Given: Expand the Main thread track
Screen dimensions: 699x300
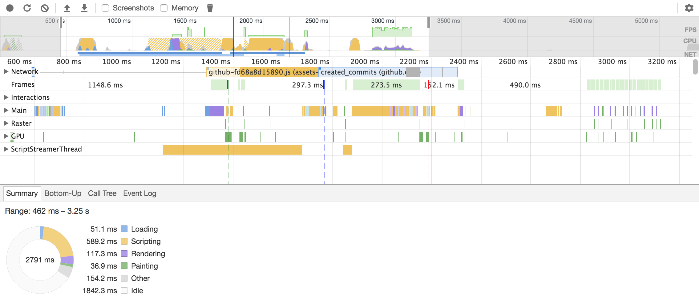Looking at the screenshot, I should (6, 110).
